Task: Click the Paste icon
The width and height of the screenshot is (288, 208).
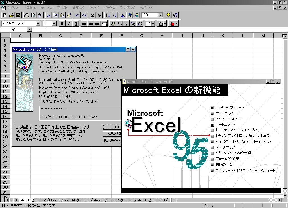Action: coord(62,15)
